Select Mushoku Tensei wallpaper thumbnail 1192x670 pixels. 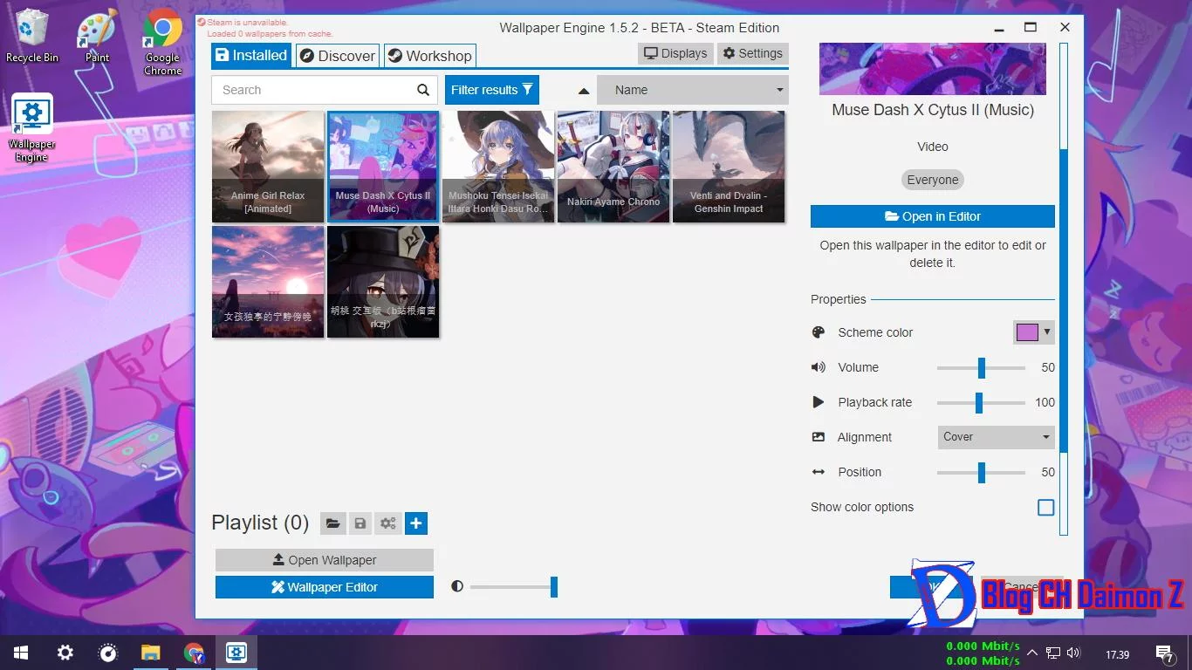click(498, 167)
